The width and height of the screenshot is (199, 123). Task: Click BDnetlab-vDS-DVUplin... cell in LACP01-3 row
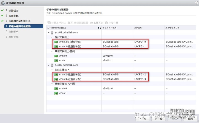[180, 79]
